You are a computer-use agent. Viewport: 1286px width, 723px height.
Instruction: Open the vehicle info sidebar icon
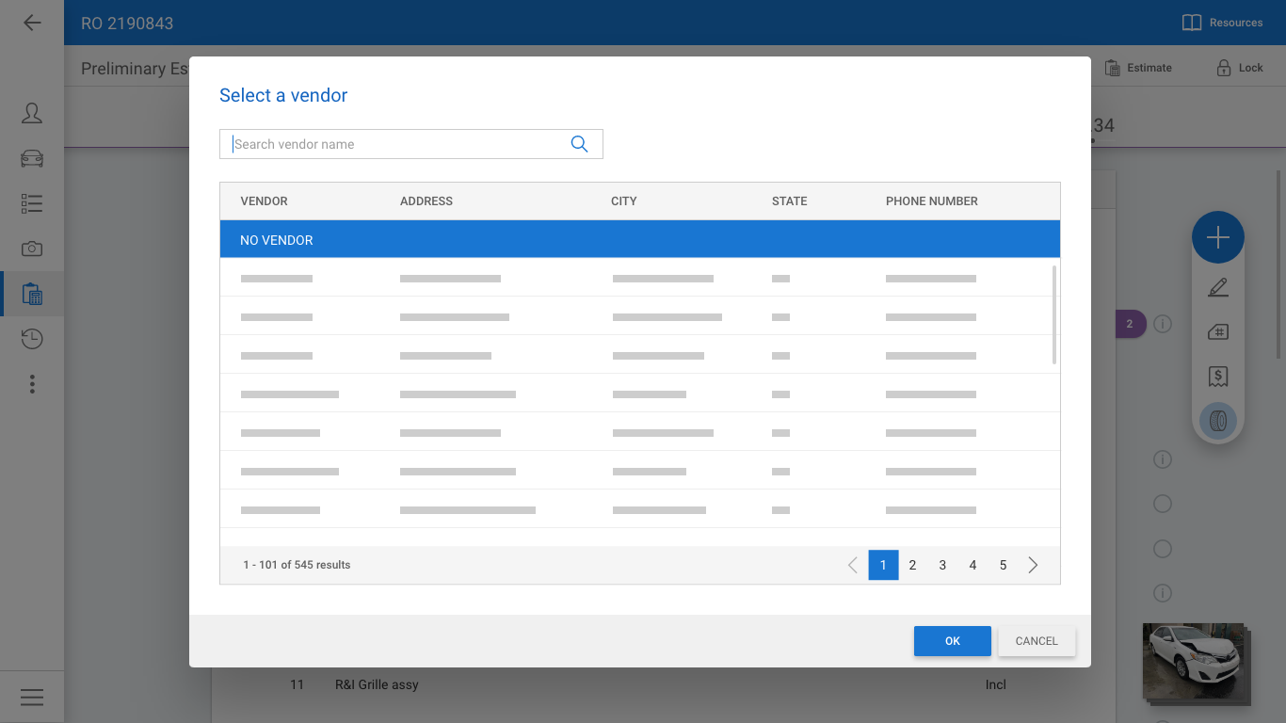tap(32, 158)
